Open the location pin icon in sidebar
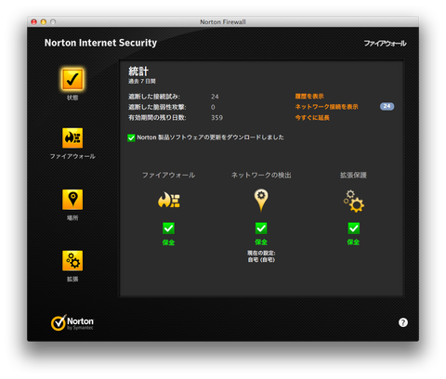Image resolution: width=446 pixels, height=379 pixels. 72,200
